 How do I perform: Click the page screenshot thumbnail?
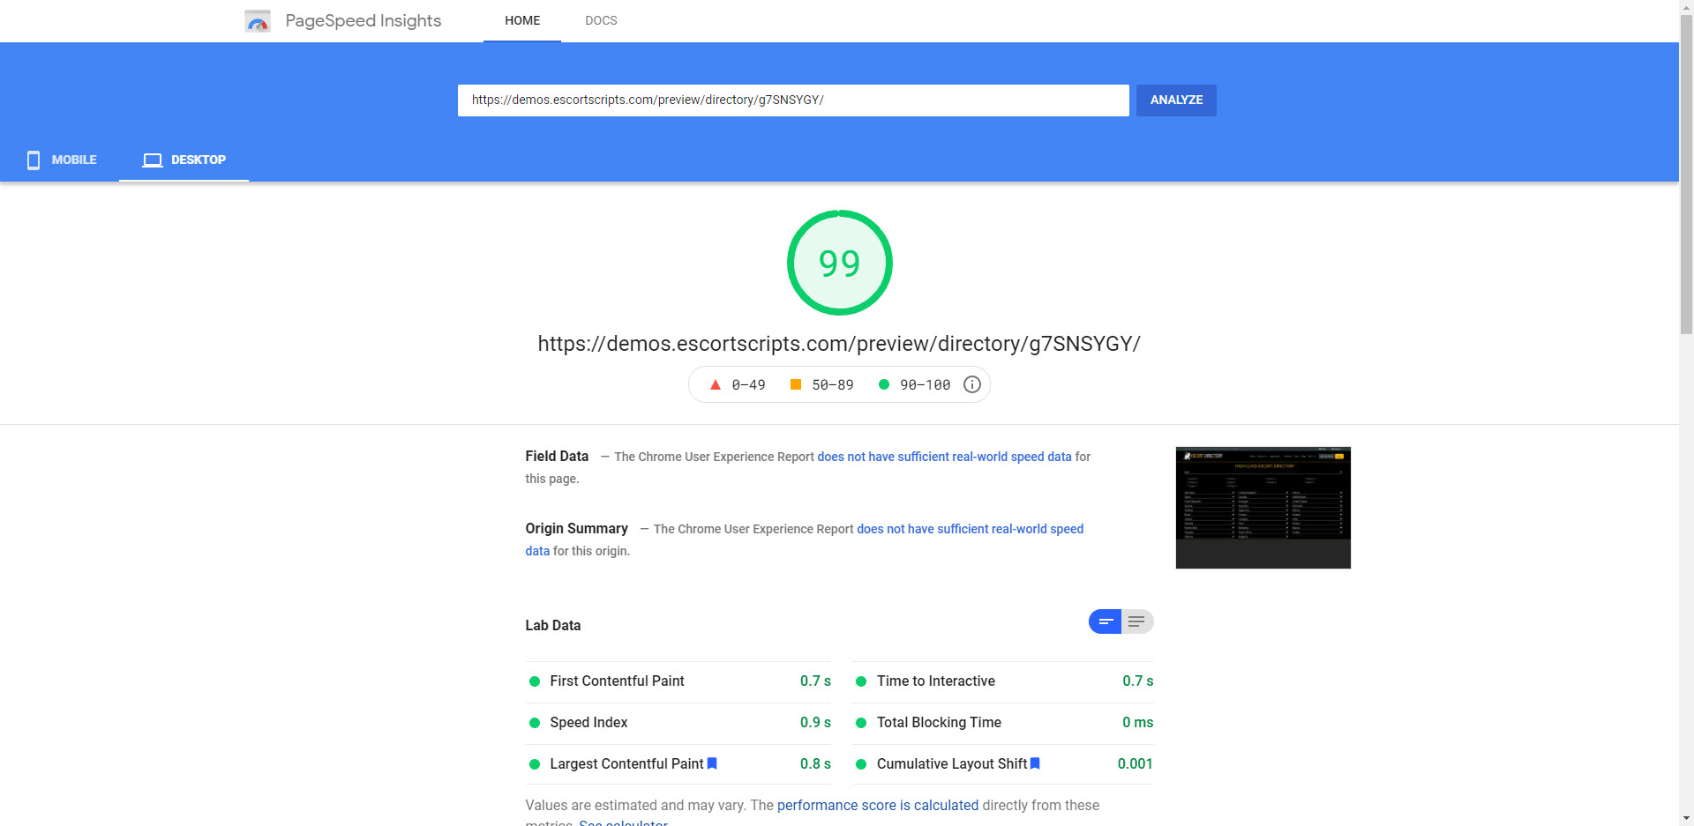tap(1263, 508)
